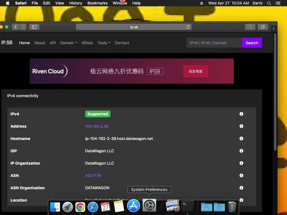Open Launchpad from the Dock
The image size is (287, 215).
tap(68, 207)
